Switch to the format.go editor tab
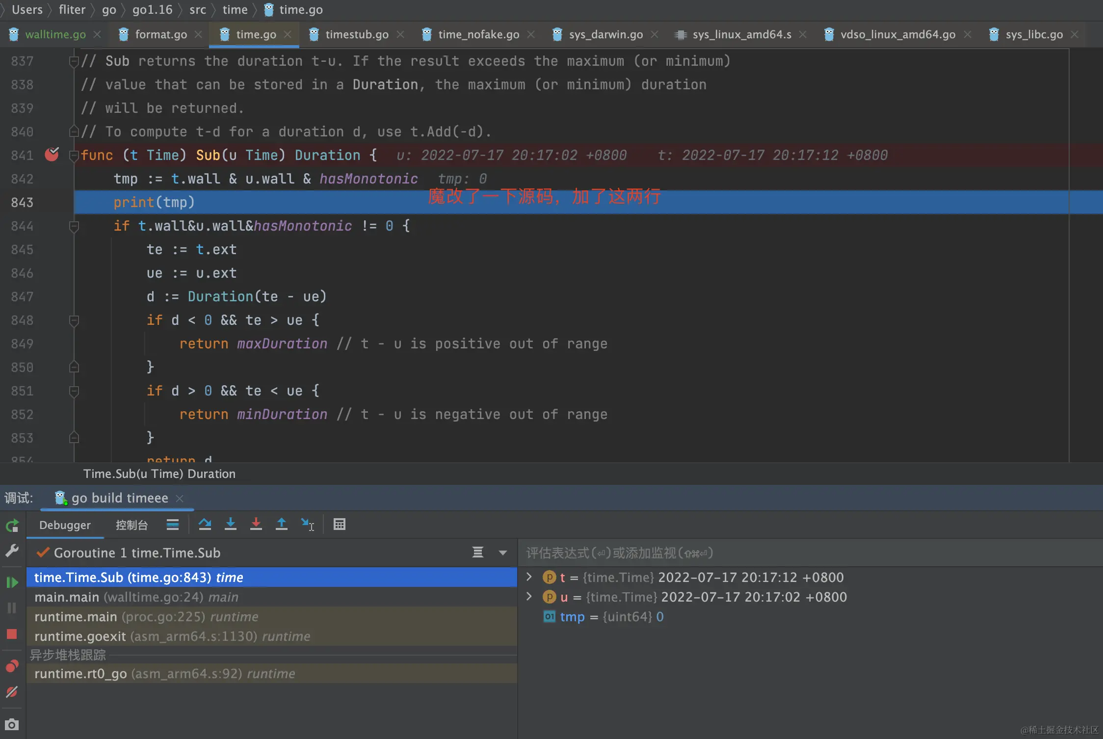 pyautogui.click(x=160, y=34)
